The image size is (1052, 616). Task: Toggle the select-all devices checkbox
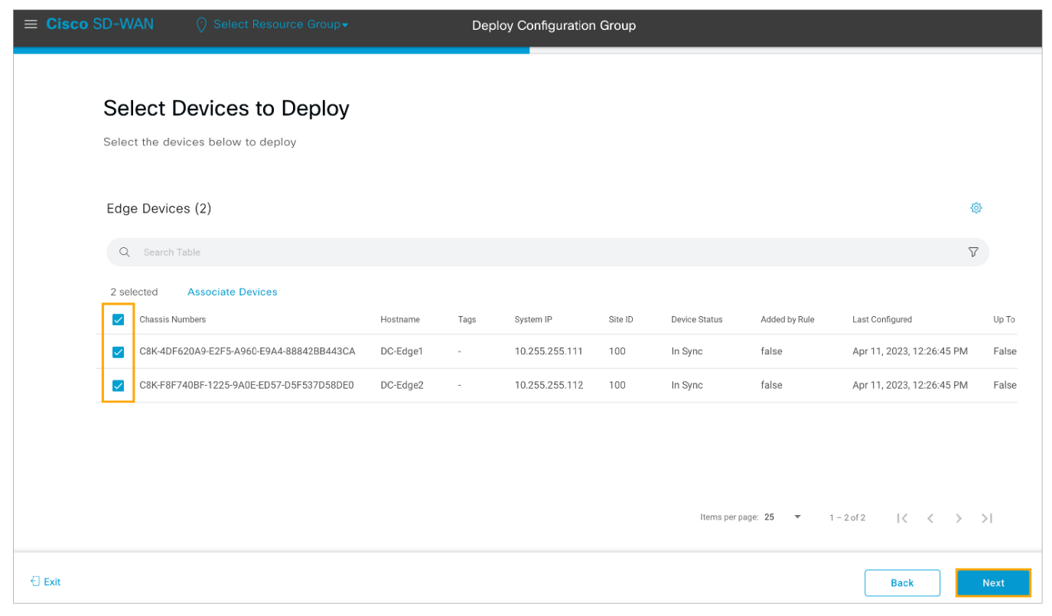[x=118, y=320]
